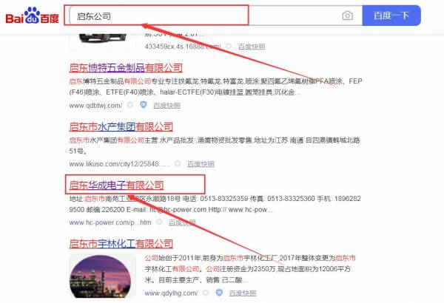Screen dimensions: 444x303
Task: Open the 启东市宇林化工有限公司 result
Action: 121,242
